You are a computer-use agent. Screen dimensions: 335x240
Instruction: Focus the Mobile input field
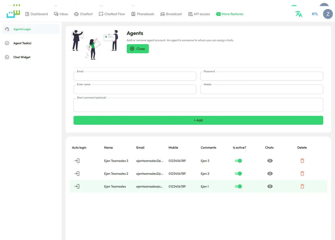pyautogui.click(x=262, y=89)
